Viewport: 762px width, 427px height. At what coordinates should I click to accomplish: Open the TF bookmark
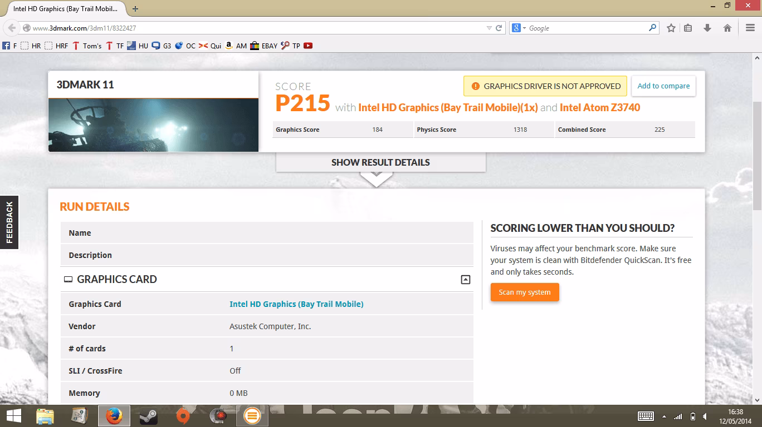(115, 46)
